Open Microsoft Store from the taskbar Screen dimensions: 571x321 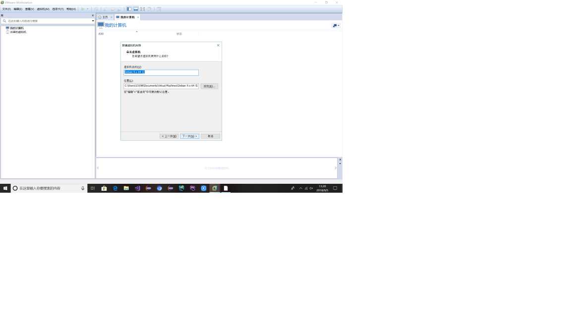104,188
